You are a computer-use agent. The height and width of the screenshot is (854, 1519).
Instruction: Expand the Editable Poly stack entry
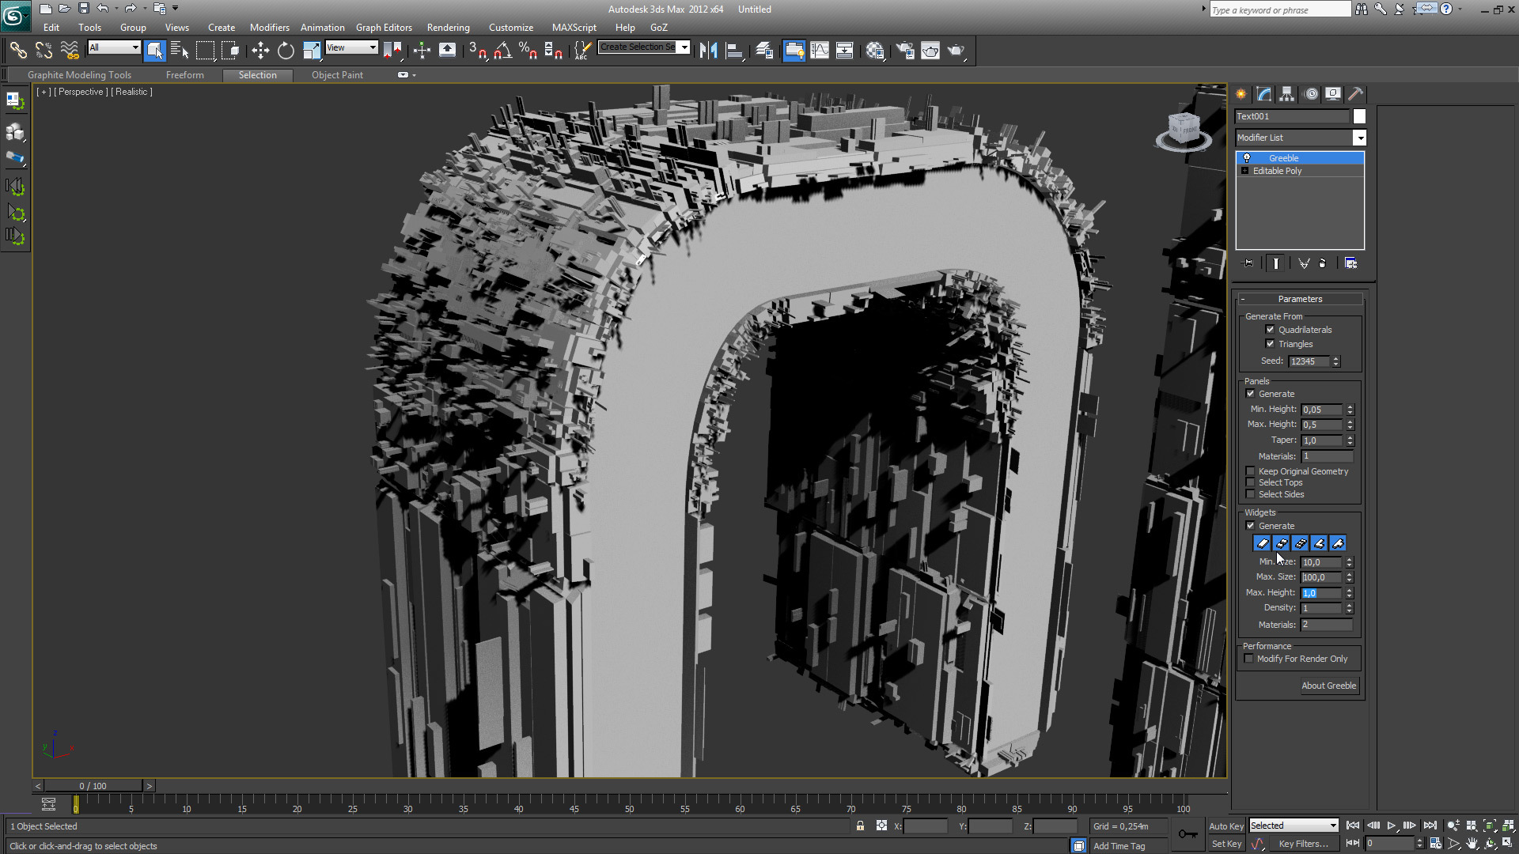click(1245, 171)
